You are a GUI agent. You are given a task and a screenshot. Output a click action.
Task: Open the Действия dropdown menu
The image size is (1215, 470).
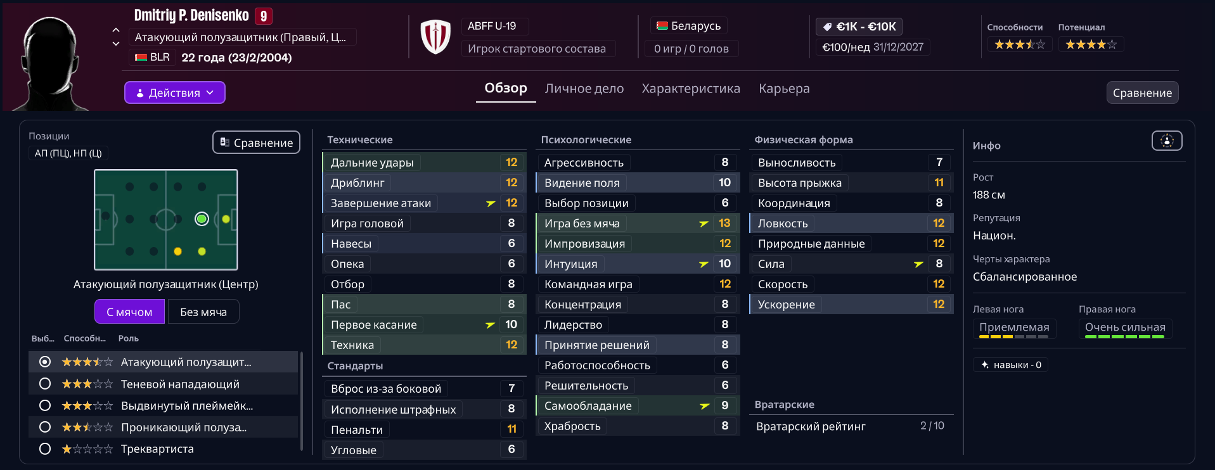click(x=175, y=92)
